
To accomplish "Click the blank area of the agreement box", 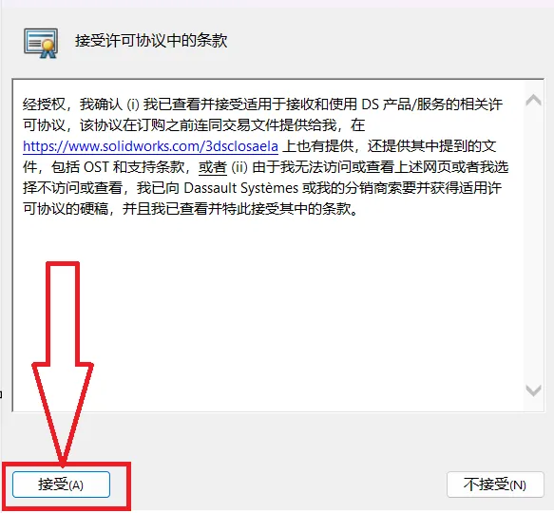I will [269, 311].
